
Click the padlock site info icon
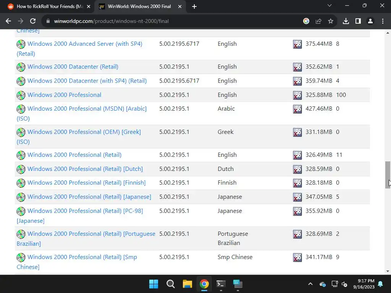click(48, 21)
